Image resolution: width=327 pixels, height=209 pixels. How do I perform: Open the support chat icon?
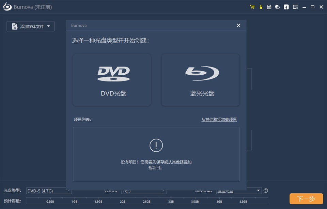(x=277, y=7)
